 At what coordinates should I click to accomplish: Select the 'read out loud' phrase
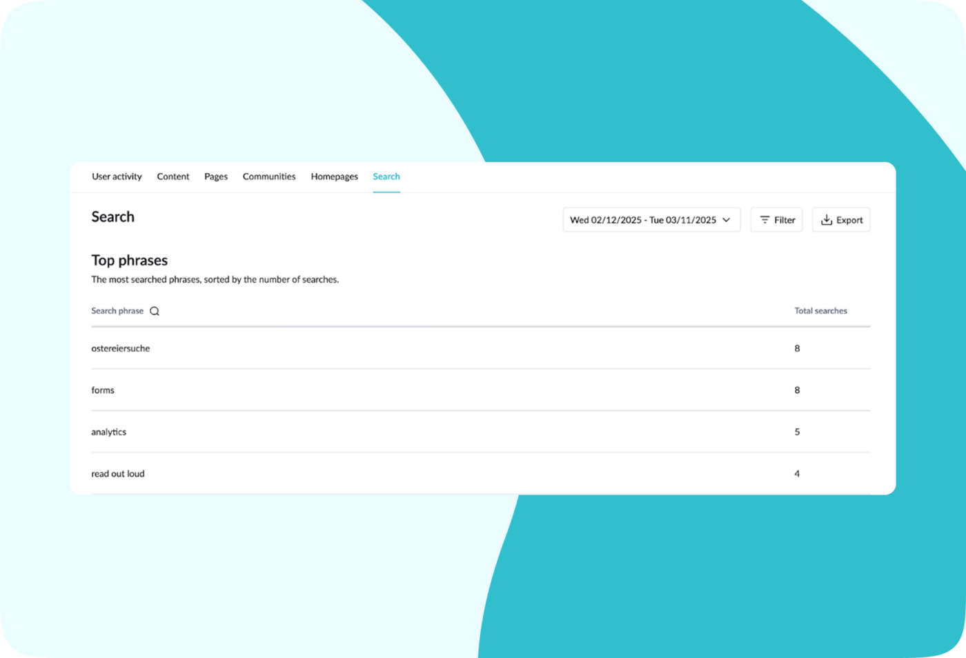[118, 474]
